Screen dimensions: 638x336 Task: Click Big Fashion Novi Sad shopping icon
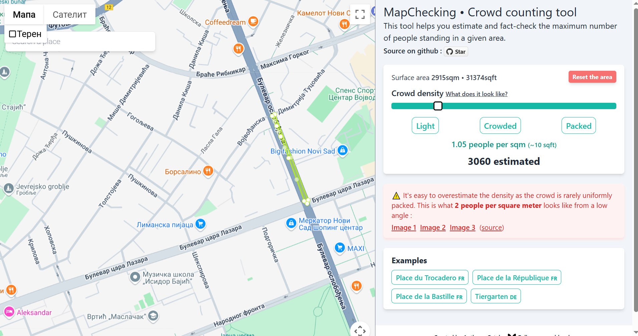pyautogui.click(x=342, y=150)
